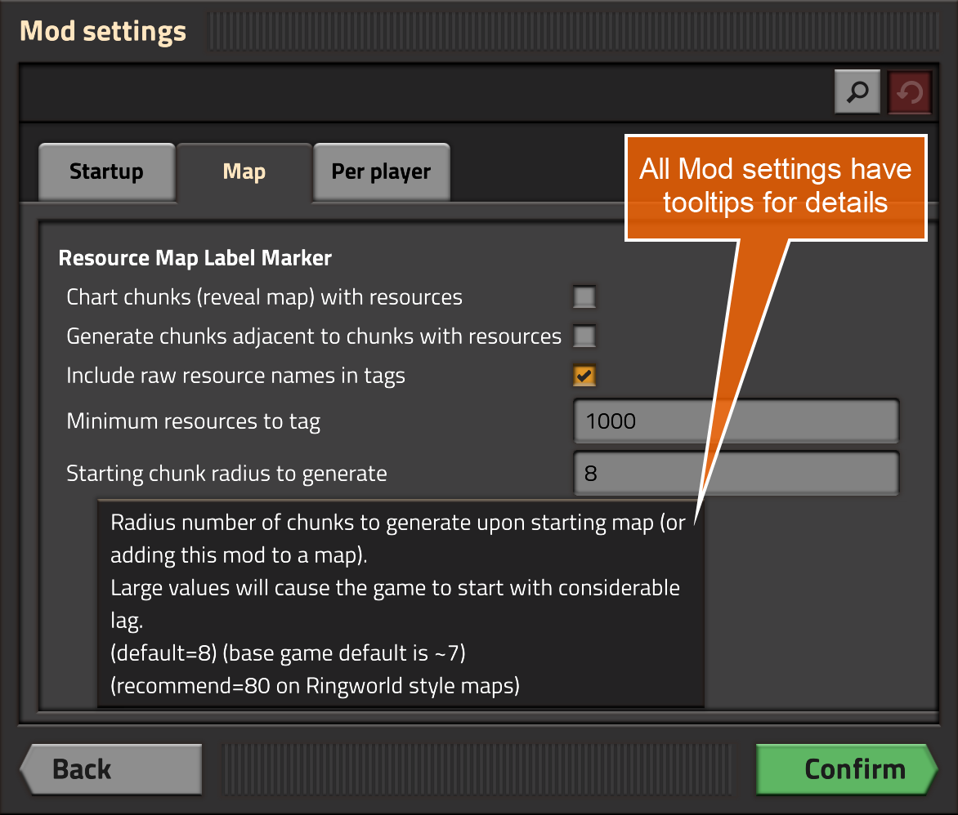Confirm the mod settings
The image size is (958, 815).
pyautogui.click(x=847, y=769)
